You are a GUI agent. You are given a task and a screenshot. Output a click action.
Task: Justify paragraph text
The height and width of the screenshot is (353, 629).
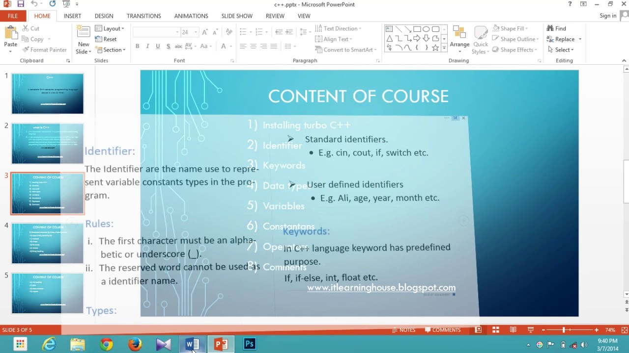(274, 46)
